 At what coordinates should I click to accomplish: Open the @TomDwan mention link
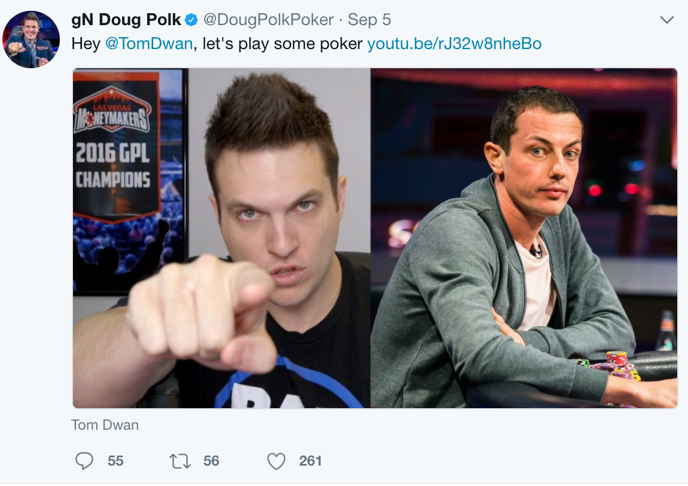[149, 44]
